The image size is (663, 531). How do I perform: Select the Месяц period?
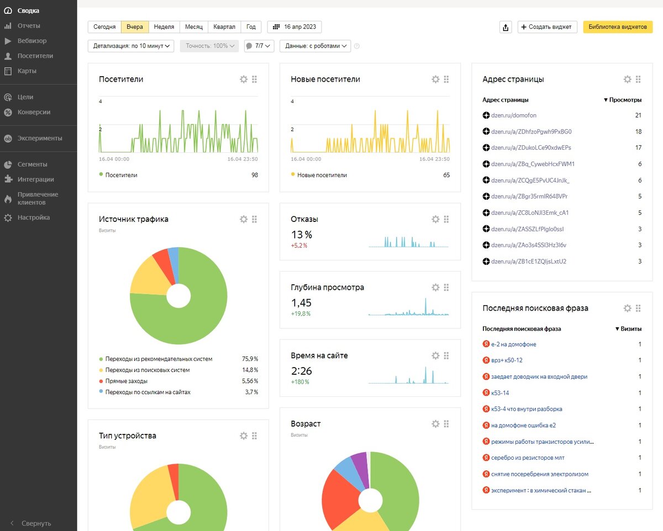pyautogui.click(x=194, y=27)
